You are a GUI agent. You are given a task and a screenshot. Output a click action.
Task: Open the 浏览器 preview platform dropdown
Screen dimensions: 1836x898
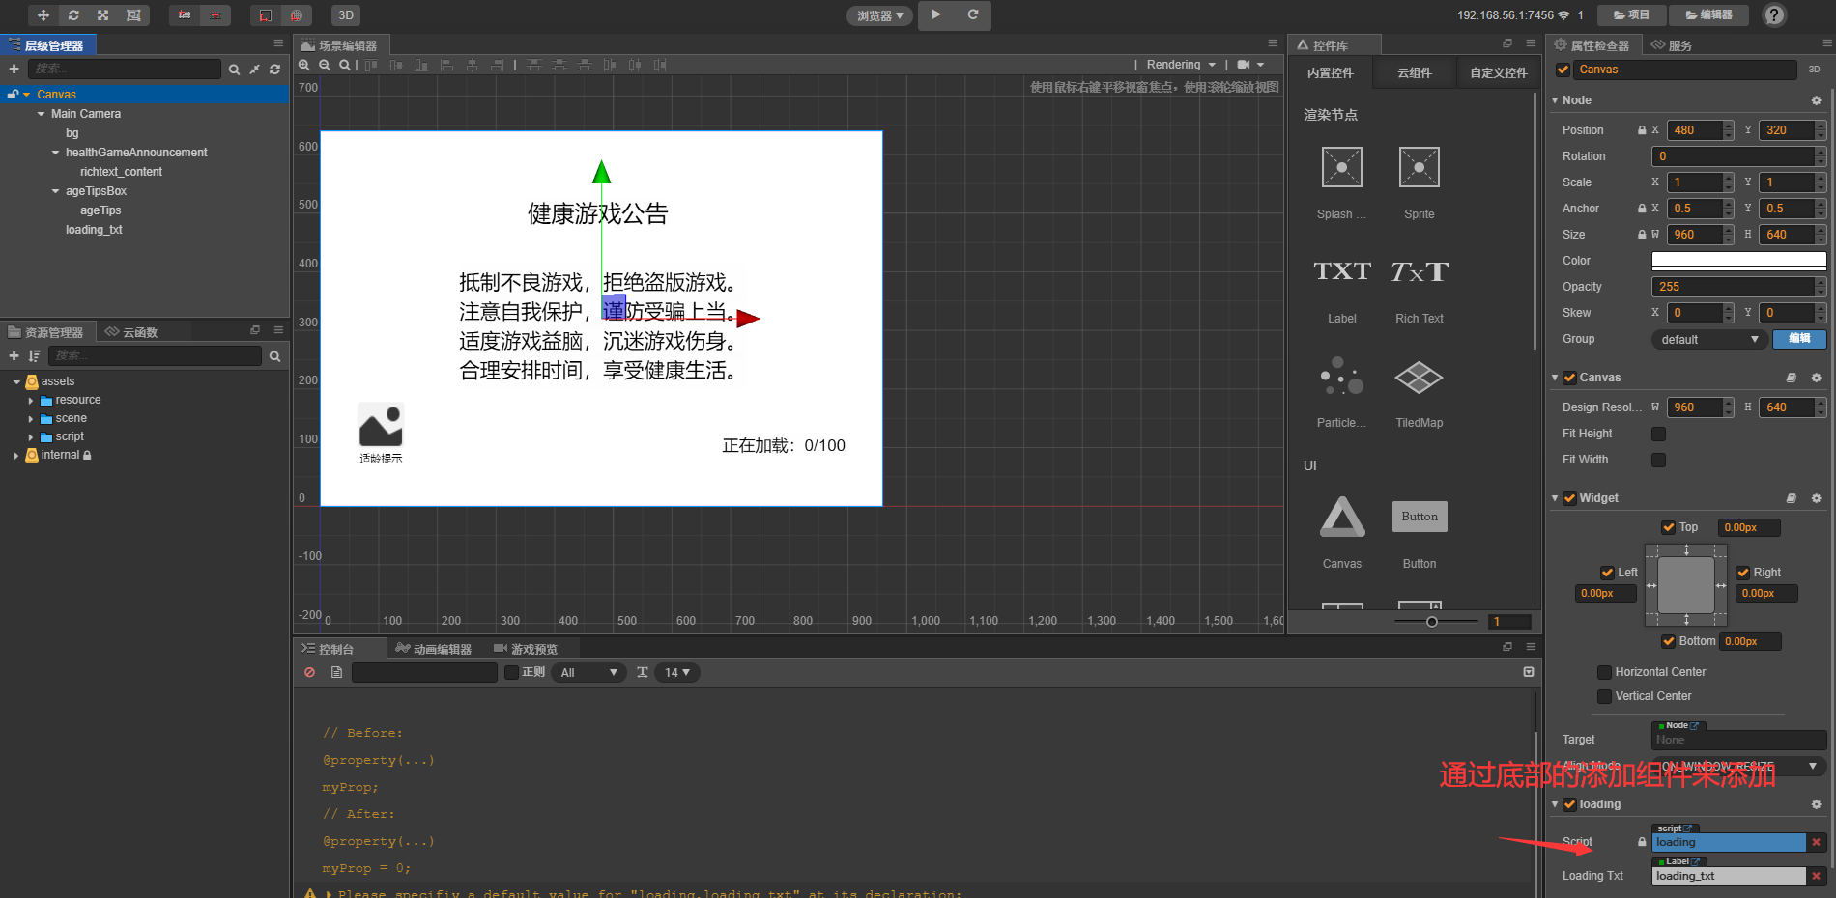click(878, 15)
